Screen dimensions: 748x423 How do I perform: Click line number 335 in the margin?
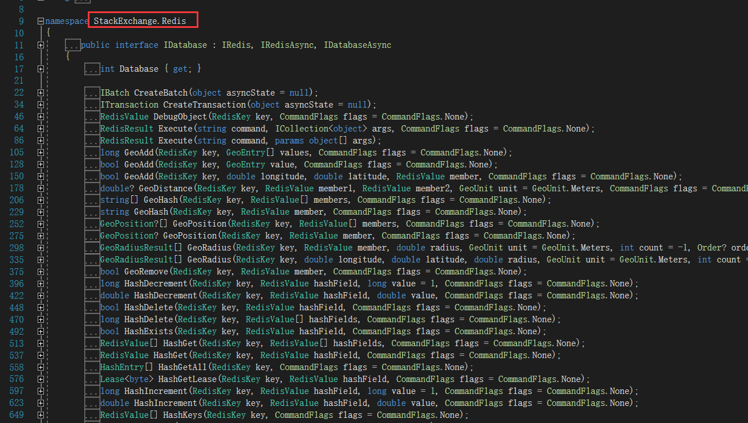pos(17,260)
